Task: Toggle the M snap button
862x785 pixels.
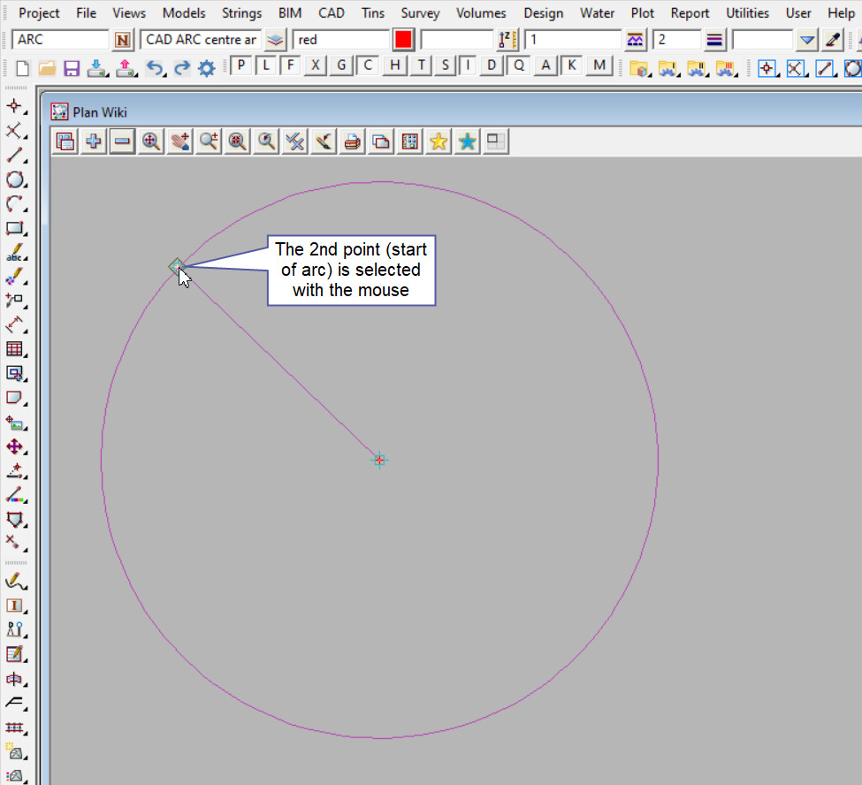Action: point(600,65)
